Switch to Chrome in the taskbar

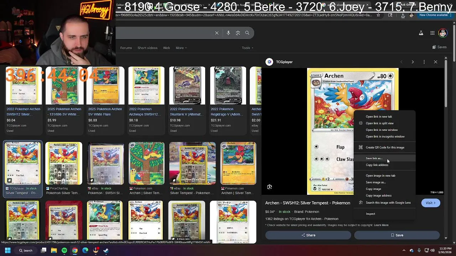click(74, 250)
